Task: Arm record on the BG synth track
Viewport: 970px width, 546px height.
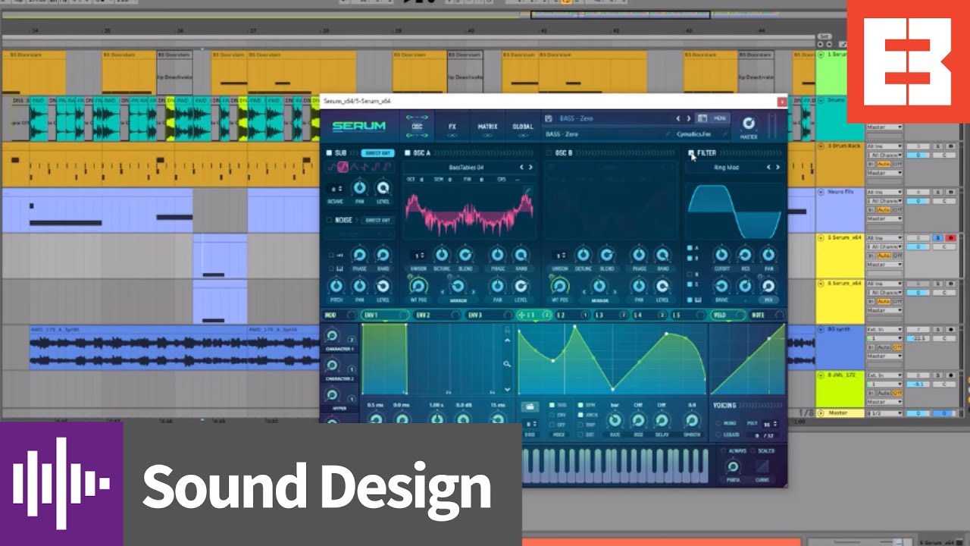Action: tap(951, 330)
